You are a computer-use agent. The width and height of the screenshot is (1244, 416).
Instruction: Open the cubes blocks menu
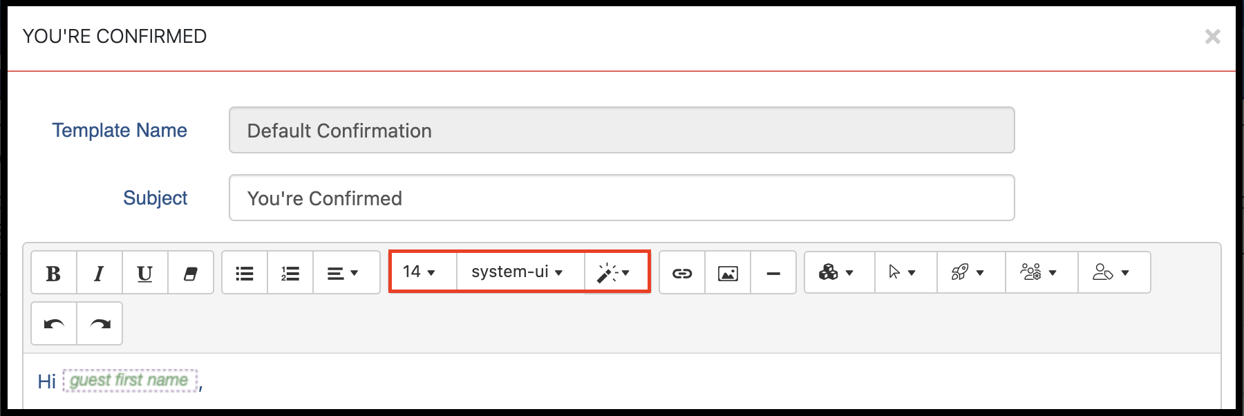[840, 272]
